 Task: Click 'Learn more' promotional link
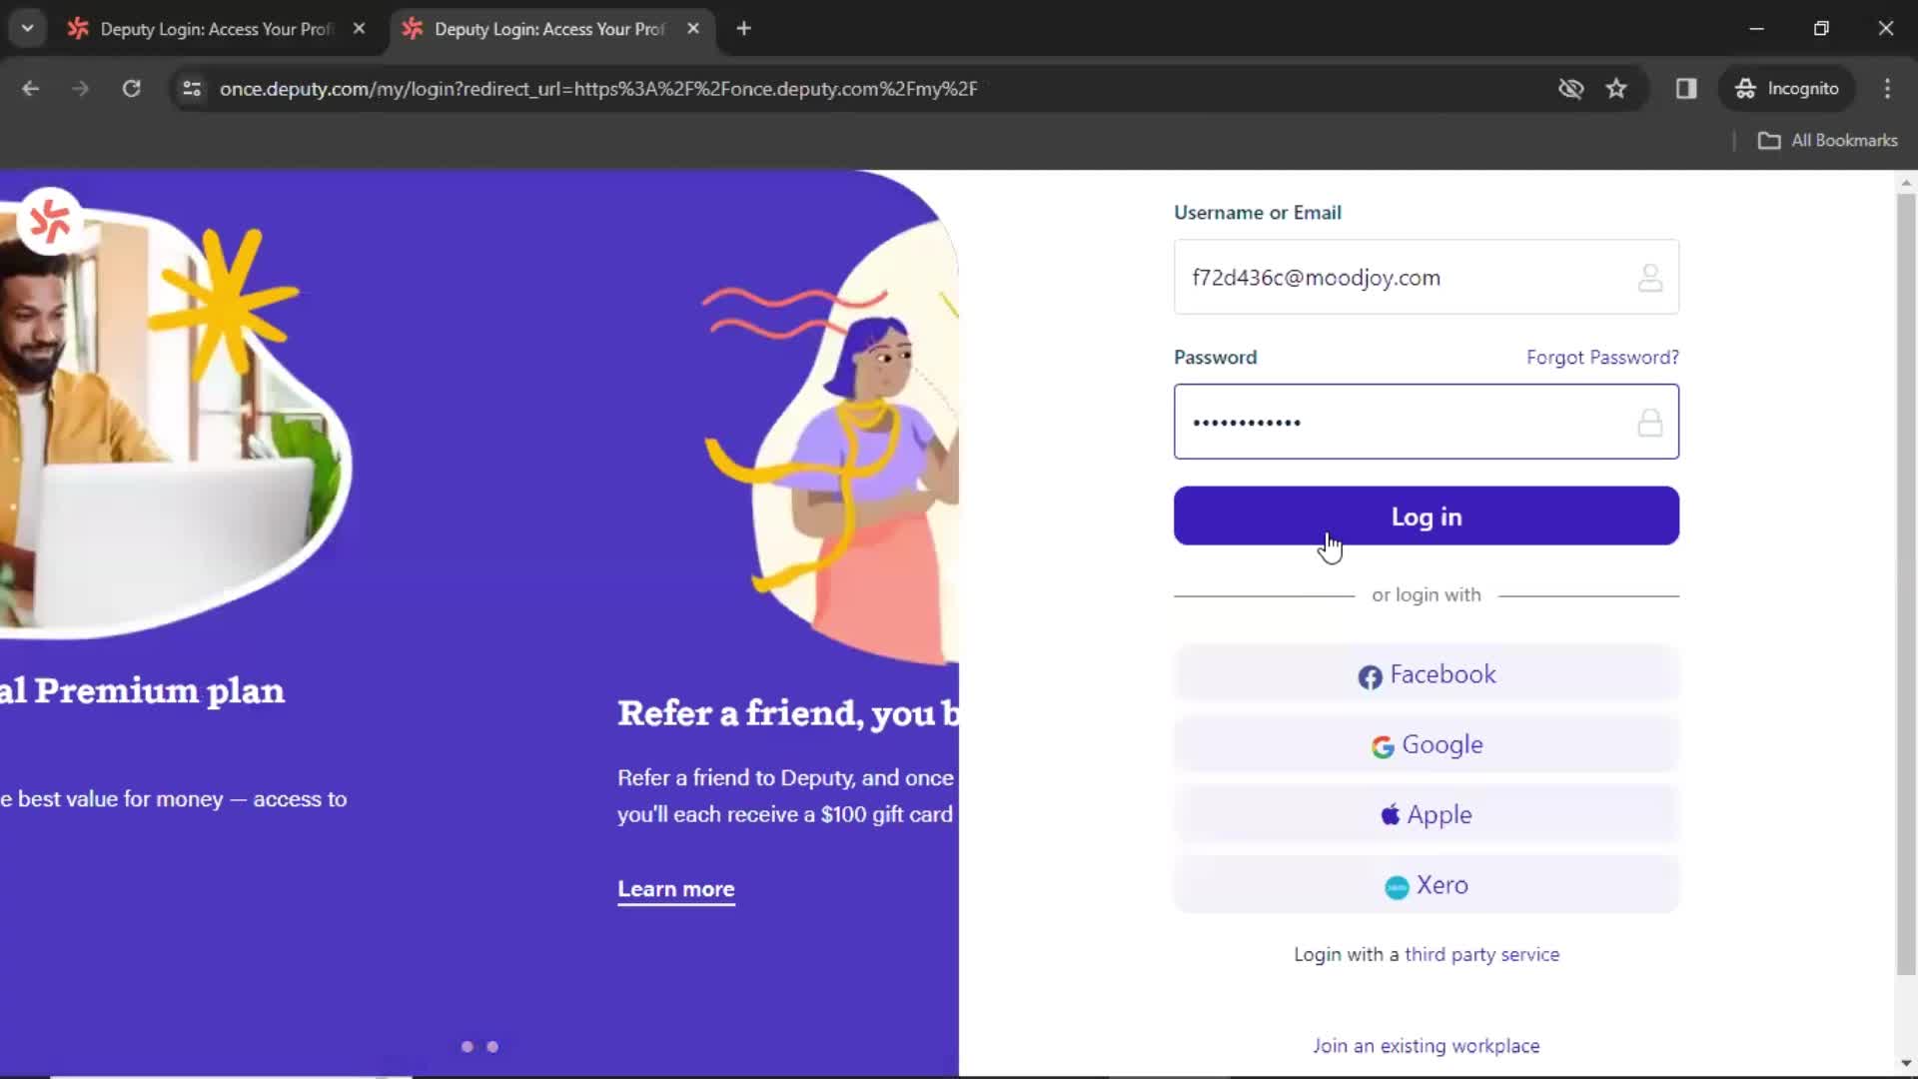[675, 888]
